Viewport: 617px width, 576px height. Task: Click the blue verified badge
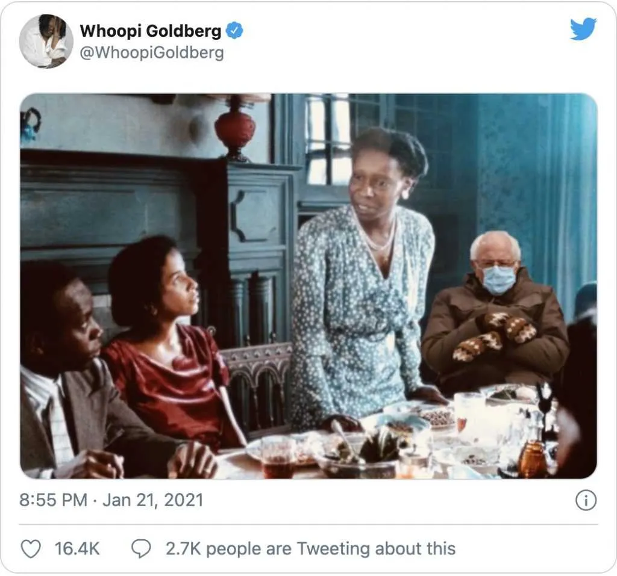[234, 31]
